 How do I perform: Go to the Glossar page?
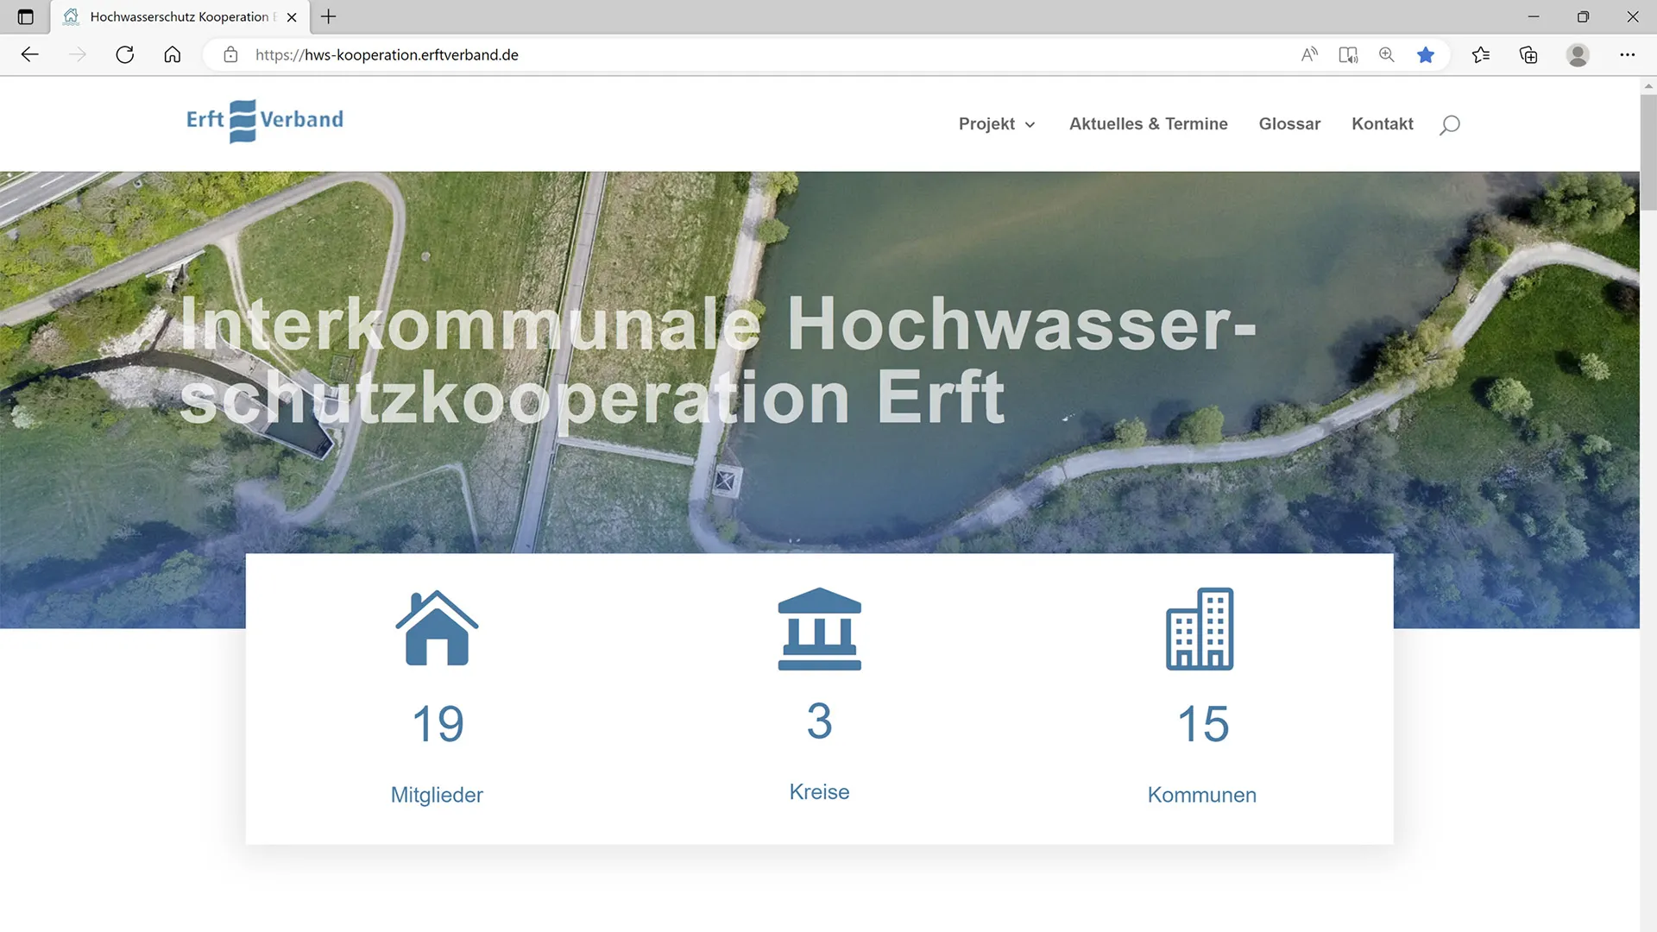[x=1289, y=124]
